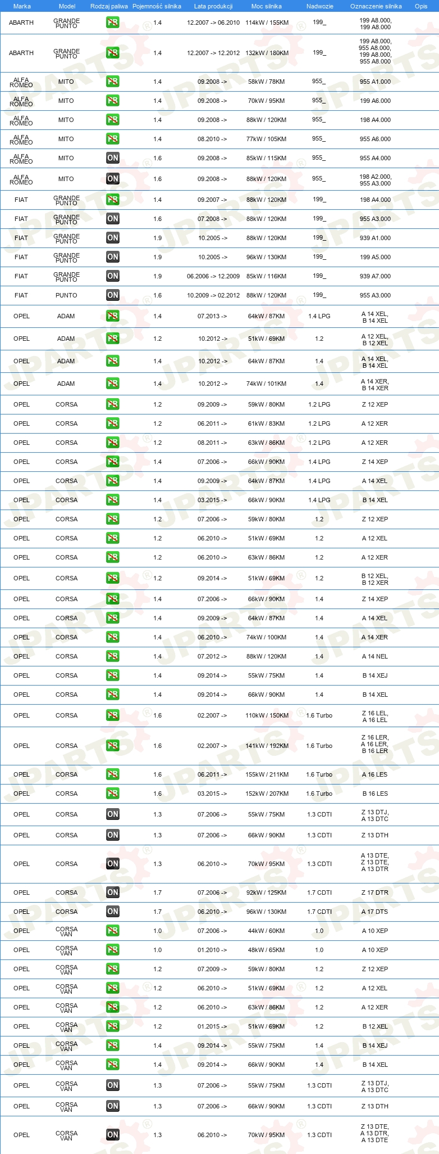439x1154 pixels.
Task: Click the petrol icon in the Abarth 155KM row
Action: click(113, 23)
